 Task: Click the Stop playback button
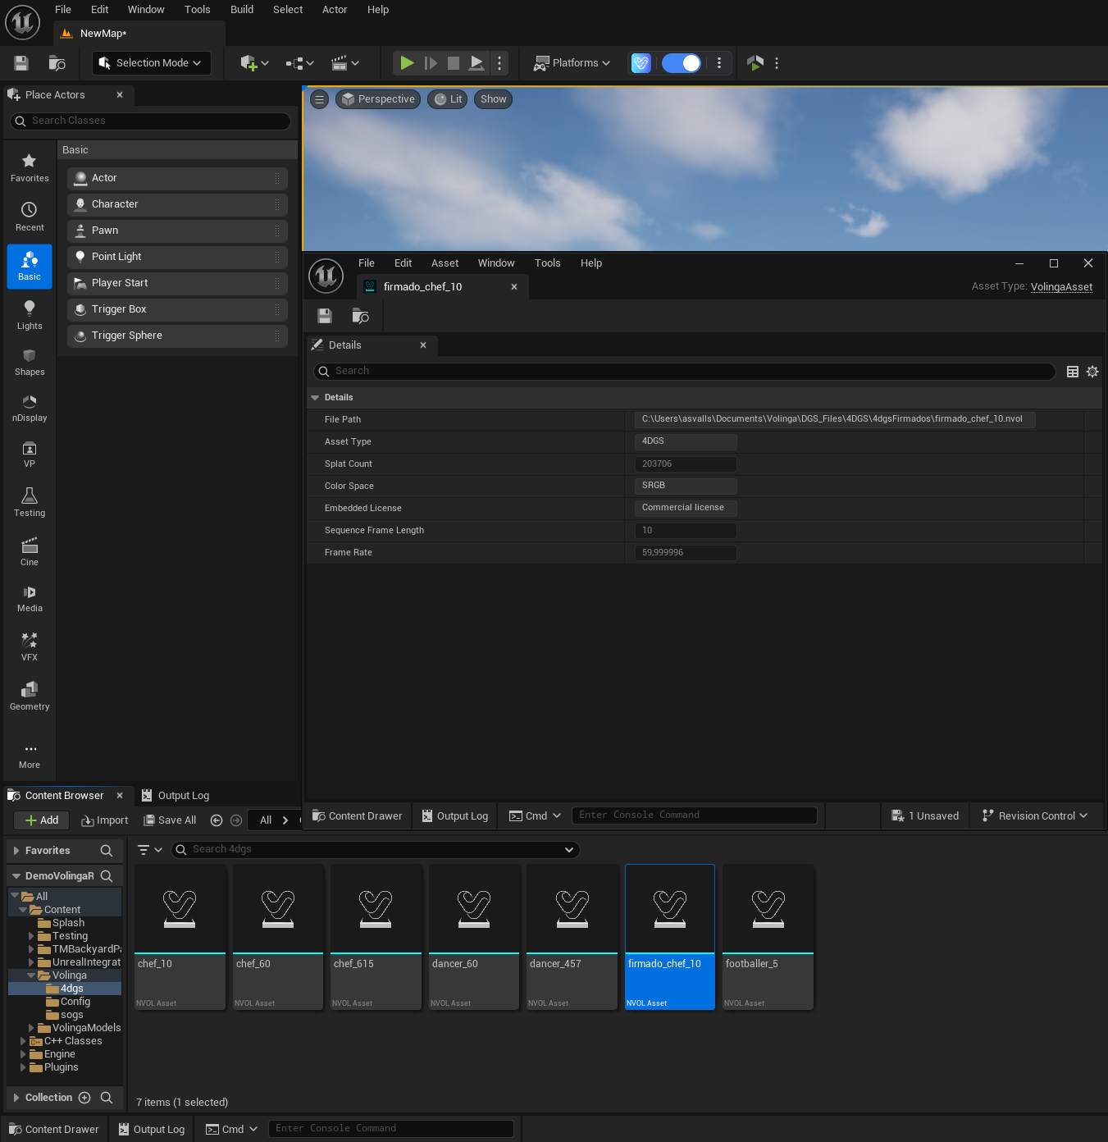454,63
